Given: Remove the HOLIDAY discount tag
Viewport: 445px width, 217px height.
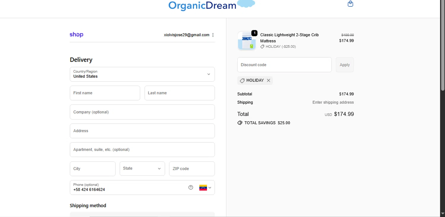Looking at the screenshot, I should click(x=268, y=80).
